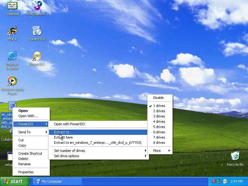Viewport: 248px width, 186px height.
Task: Click the PowerISO disc tray icon
Action: 225,181
